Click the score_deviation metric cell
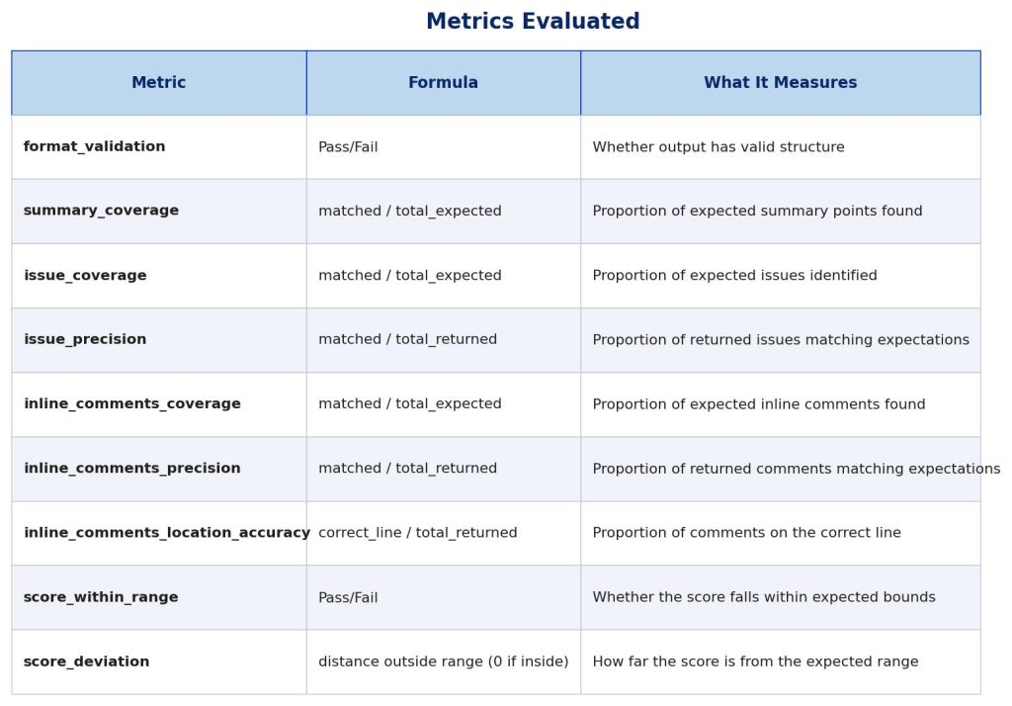The height and width of the screenshot is (706, 1012). pos(87,662)
